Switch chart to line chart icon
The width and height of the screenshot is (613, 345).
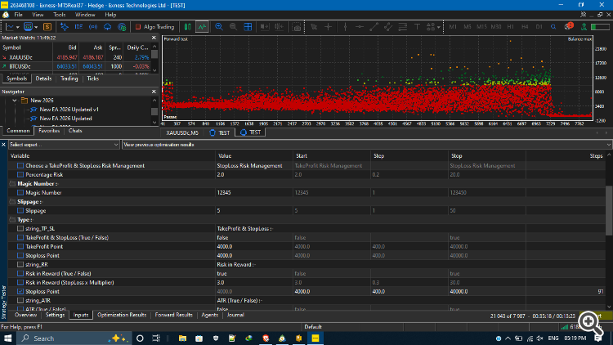[x=202, y=27]
